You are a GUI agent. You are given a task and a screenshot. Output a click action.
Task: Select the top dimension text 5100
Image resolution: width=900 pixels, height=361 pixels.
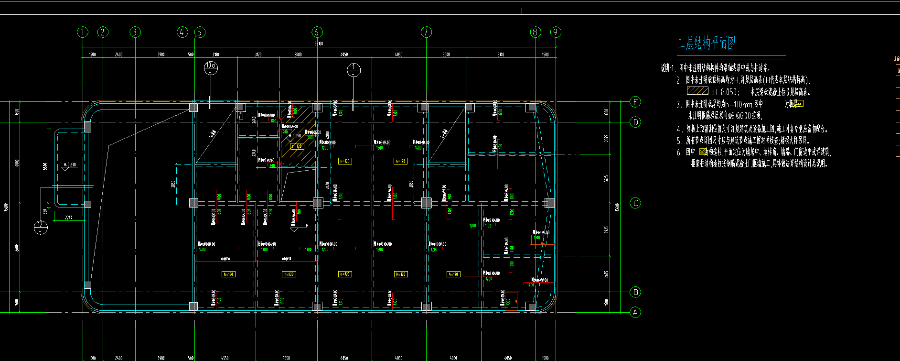click(501, 55)
